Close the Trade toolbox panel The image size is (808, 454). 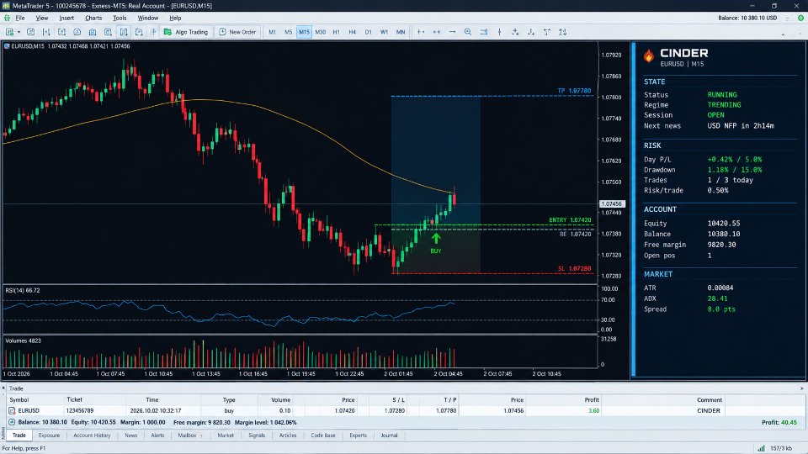point(802,388)
